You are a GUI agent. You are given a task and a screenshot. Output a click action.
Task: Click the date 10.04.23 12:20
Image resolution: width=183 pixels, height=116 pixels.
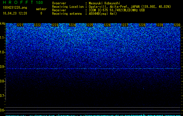pyautogui.click(x=15, y=13)
